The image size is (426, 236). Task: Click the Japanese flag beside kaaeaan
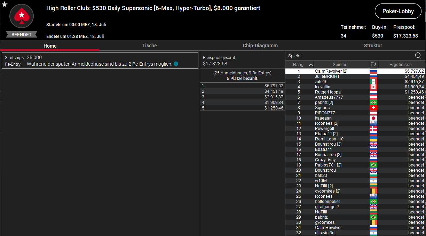373,118
